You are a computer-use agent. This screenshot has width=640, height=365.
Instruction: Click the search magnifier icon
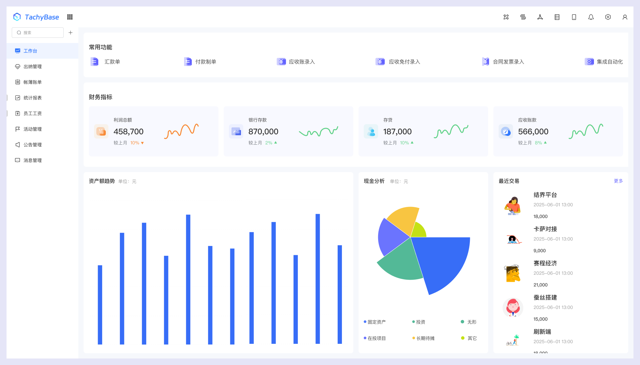(x=19, y=33)
